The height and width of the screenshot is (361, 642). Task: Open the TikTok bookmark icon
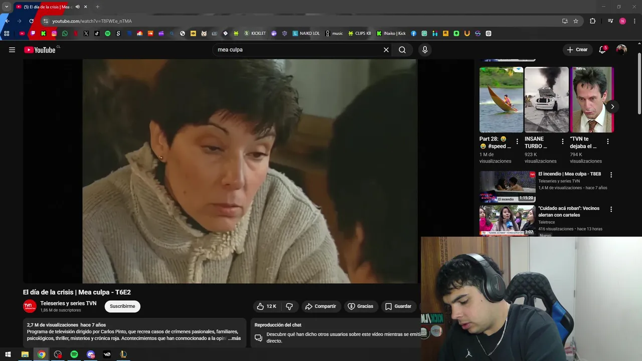pos(97,34)
